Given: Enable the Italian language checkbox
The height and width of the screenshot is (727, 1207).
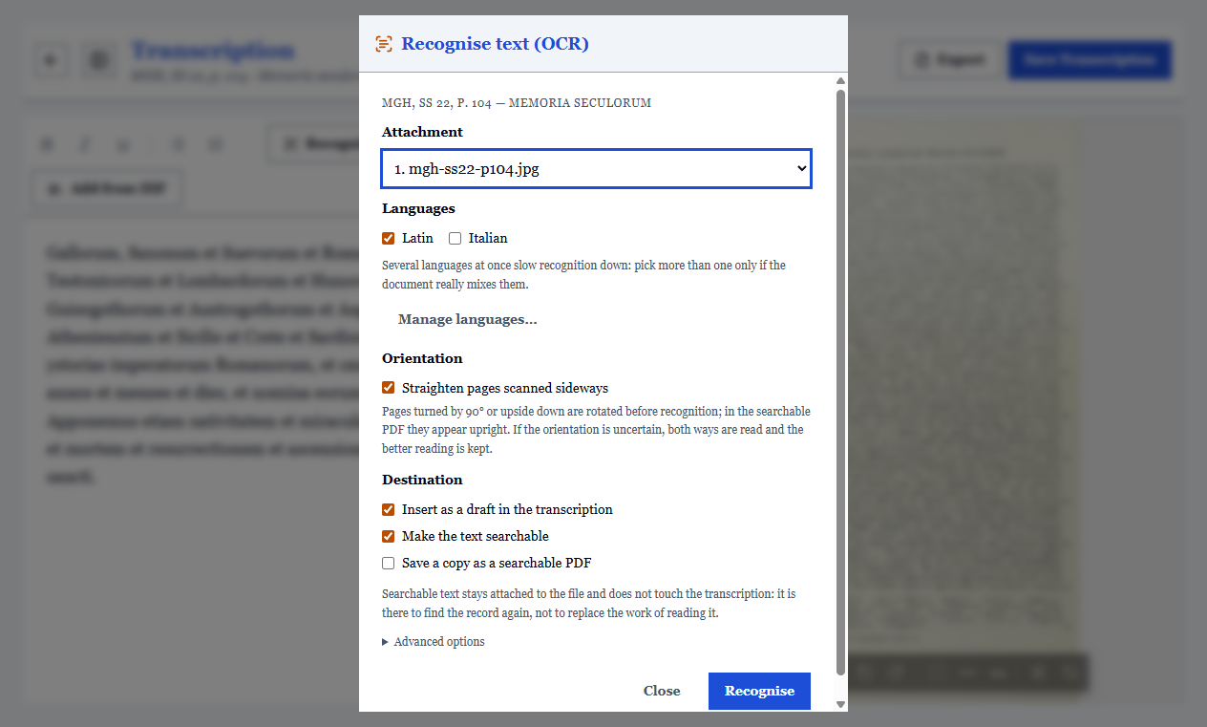Looking at the screenshot, I should tap(455, 238).
